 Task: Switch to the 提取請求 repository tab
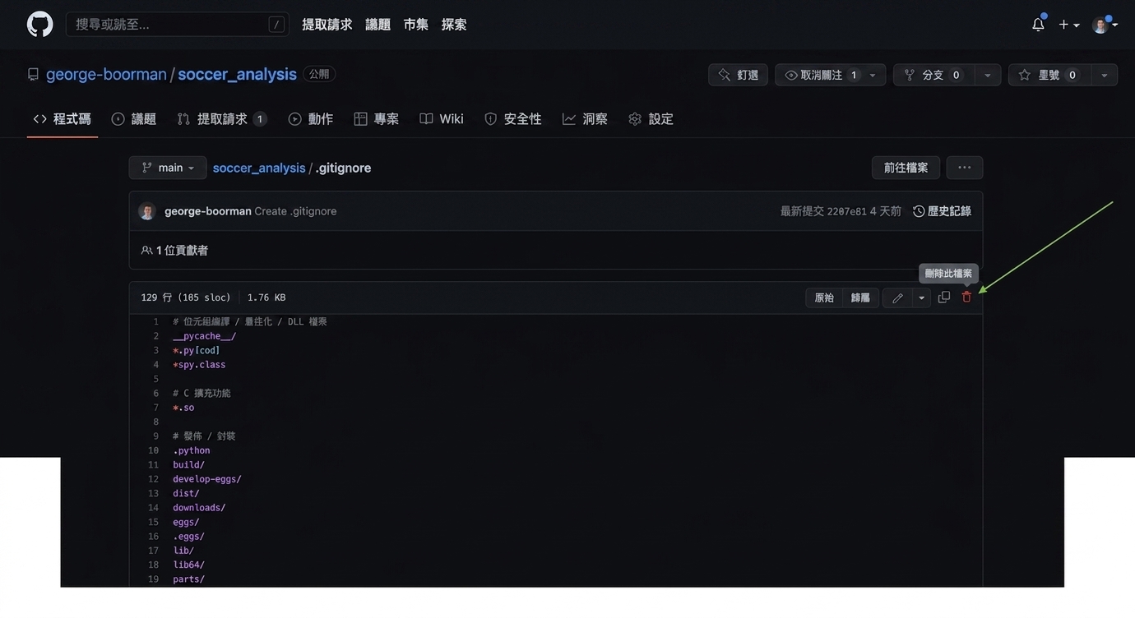click(222, 119)
